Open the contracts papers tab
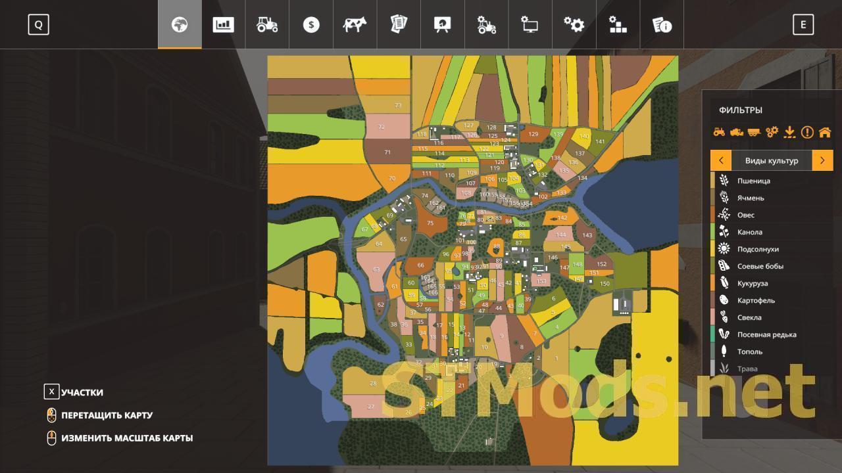 399,25
